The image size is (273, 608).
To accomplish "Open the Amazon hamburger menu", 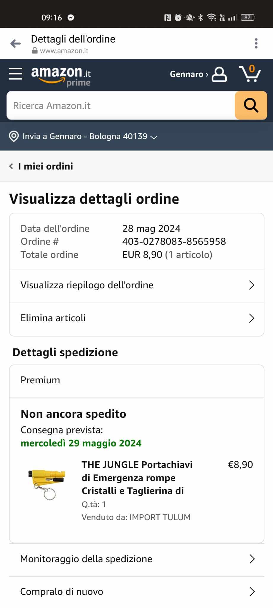I will tap(15, 74).
